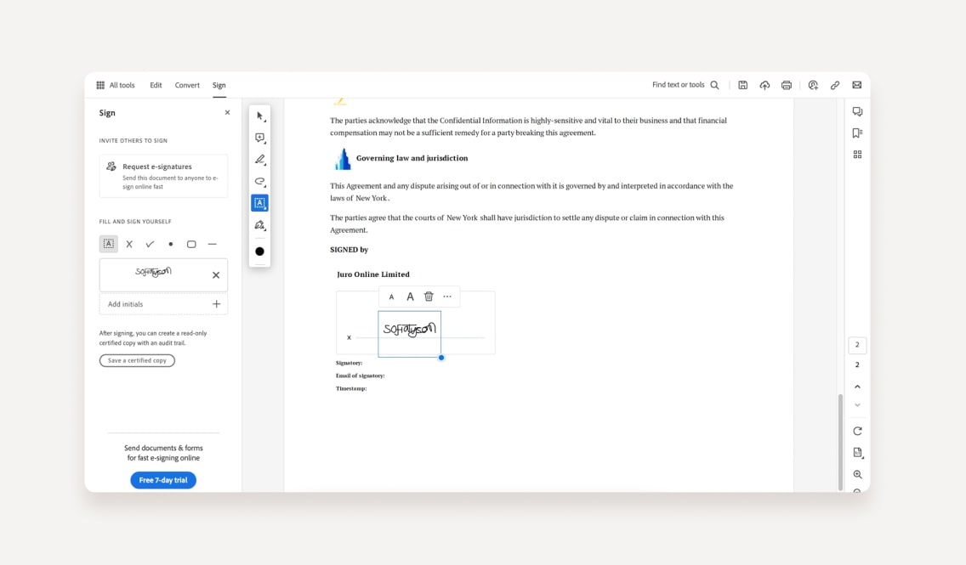The width and height of the screenshot is (966, 565).
Task: Open the page thumbnails panel
Action: click(x=857, y=155)
